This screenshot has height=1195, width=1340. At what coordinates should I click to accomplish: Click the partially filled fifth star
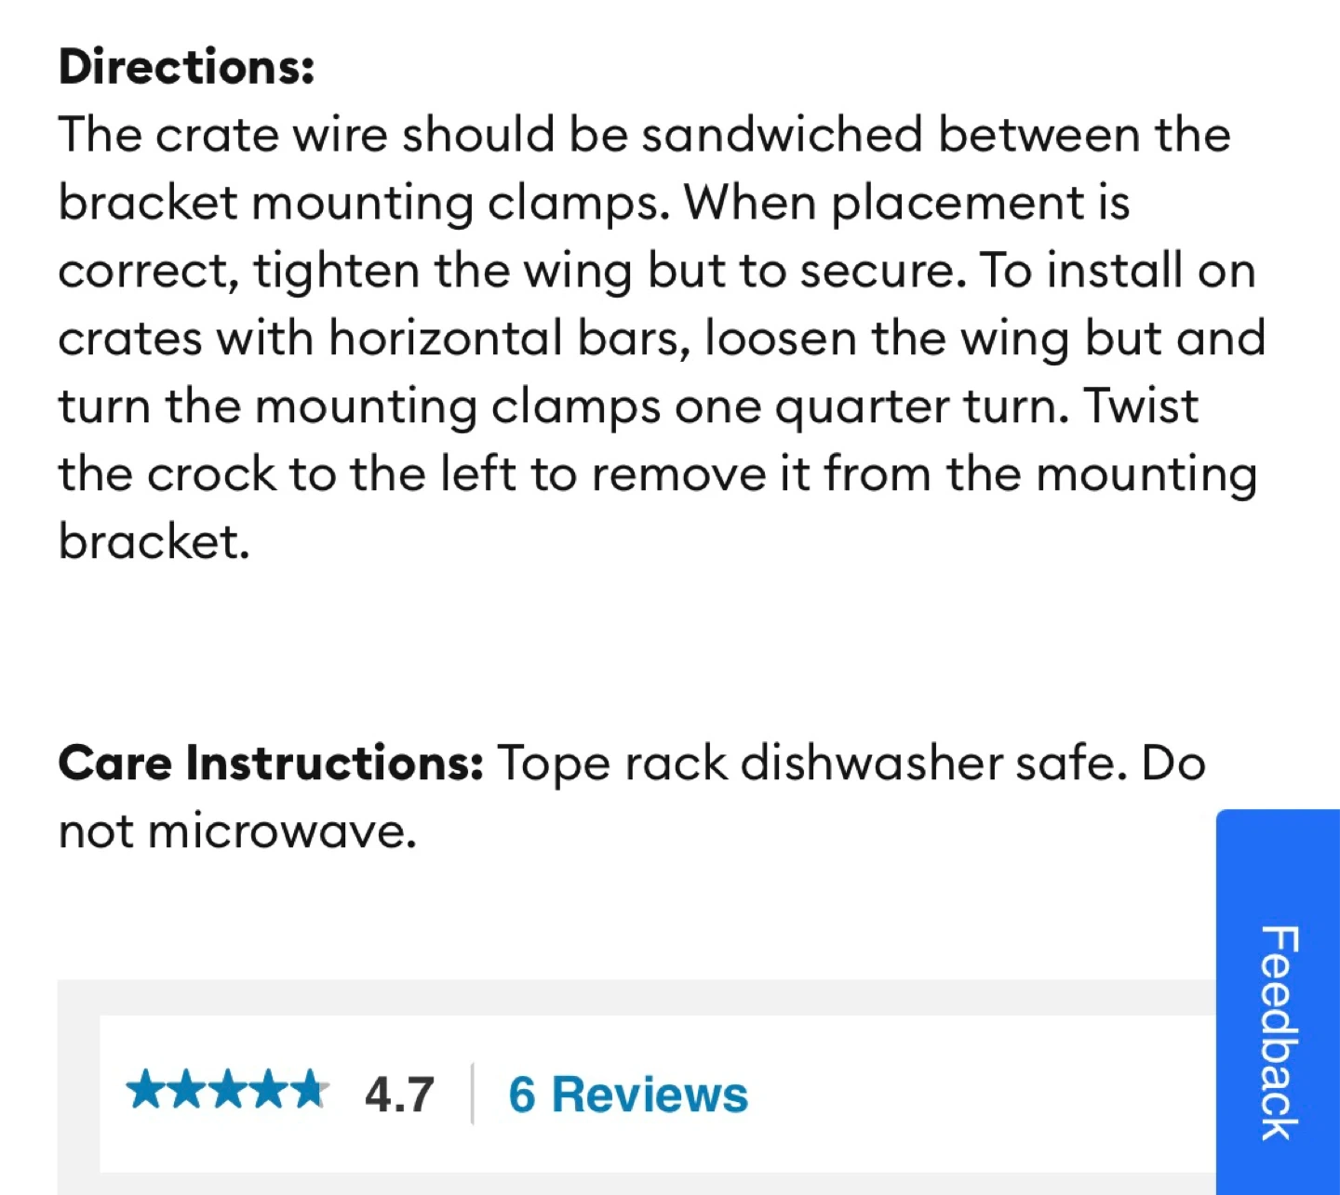tap(309, 1090)
